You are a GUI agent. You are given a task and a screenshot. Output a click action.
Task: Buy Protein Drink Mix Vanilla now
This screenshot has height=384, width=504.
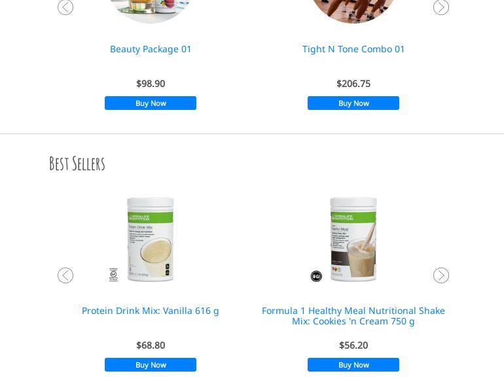[x=151, y=365]
